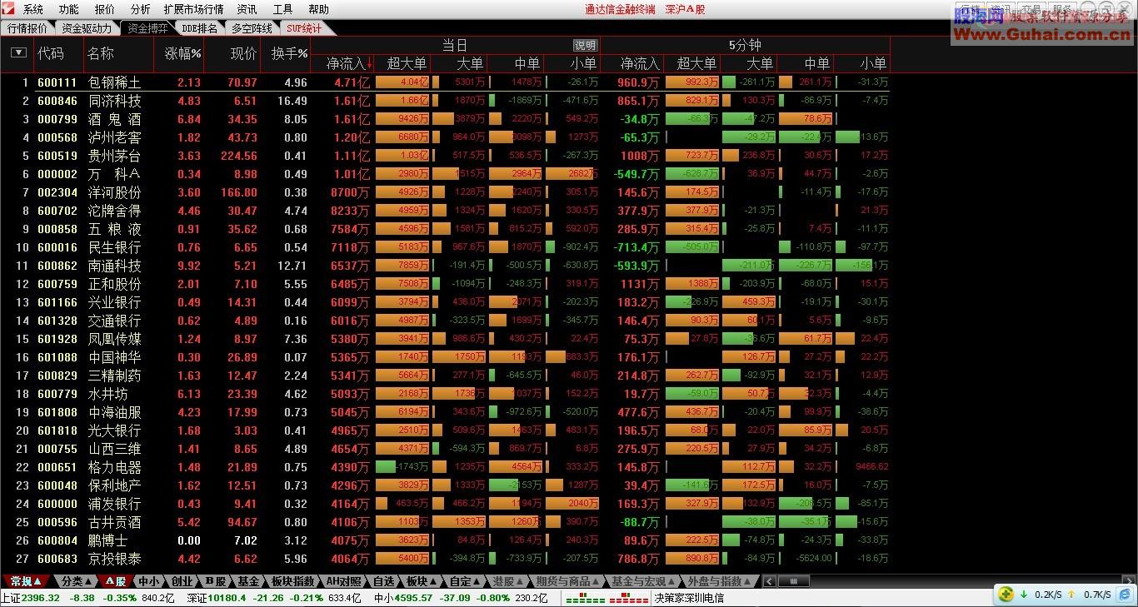This screenshot has width=1138, height=607.
Task: Click the 上证 2396.32 index in status bar
Action: click(x=31, y=598)
